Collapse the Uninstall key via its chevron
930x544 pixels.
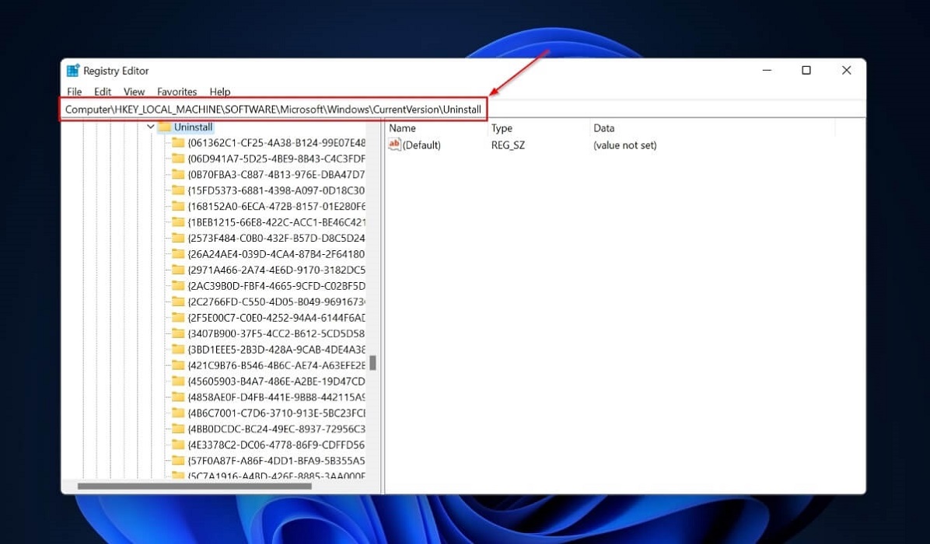(150, 127)
